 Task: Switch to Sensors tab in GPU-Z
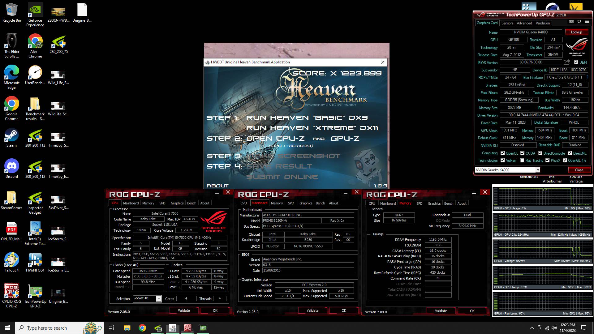tap(507, 23)
